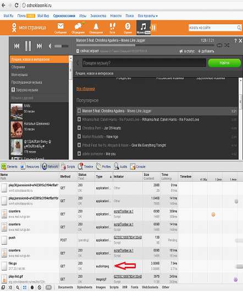Toggle shuffle mode in player

pos(227,45)
